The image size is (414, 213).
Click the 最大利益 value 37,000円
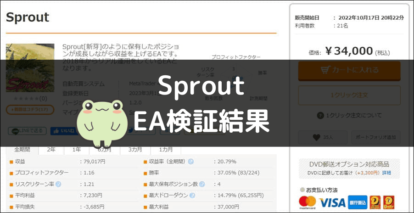pos(228,207)
